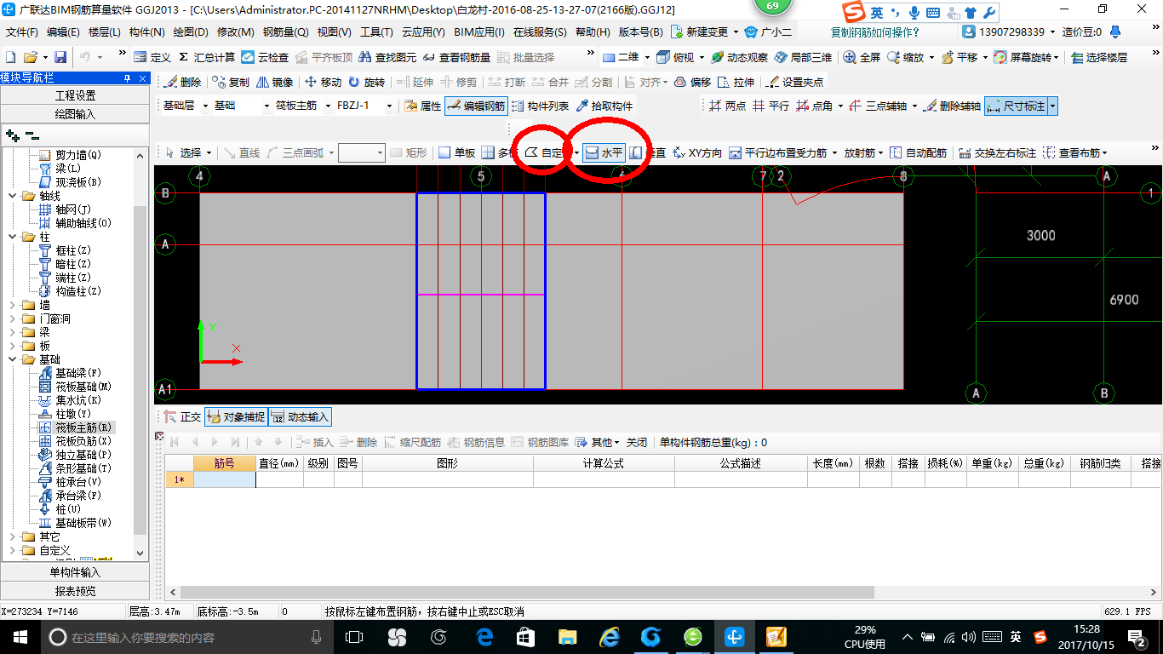Viewport: 1163px width, 654px height.
Task: Click the 删除 delete tool icon
Action: 182,83
